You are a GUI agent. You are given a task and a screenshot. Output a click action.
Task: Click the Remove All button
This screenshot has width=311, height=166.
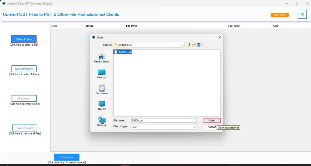pyautogui.click(x=25, y=128)
